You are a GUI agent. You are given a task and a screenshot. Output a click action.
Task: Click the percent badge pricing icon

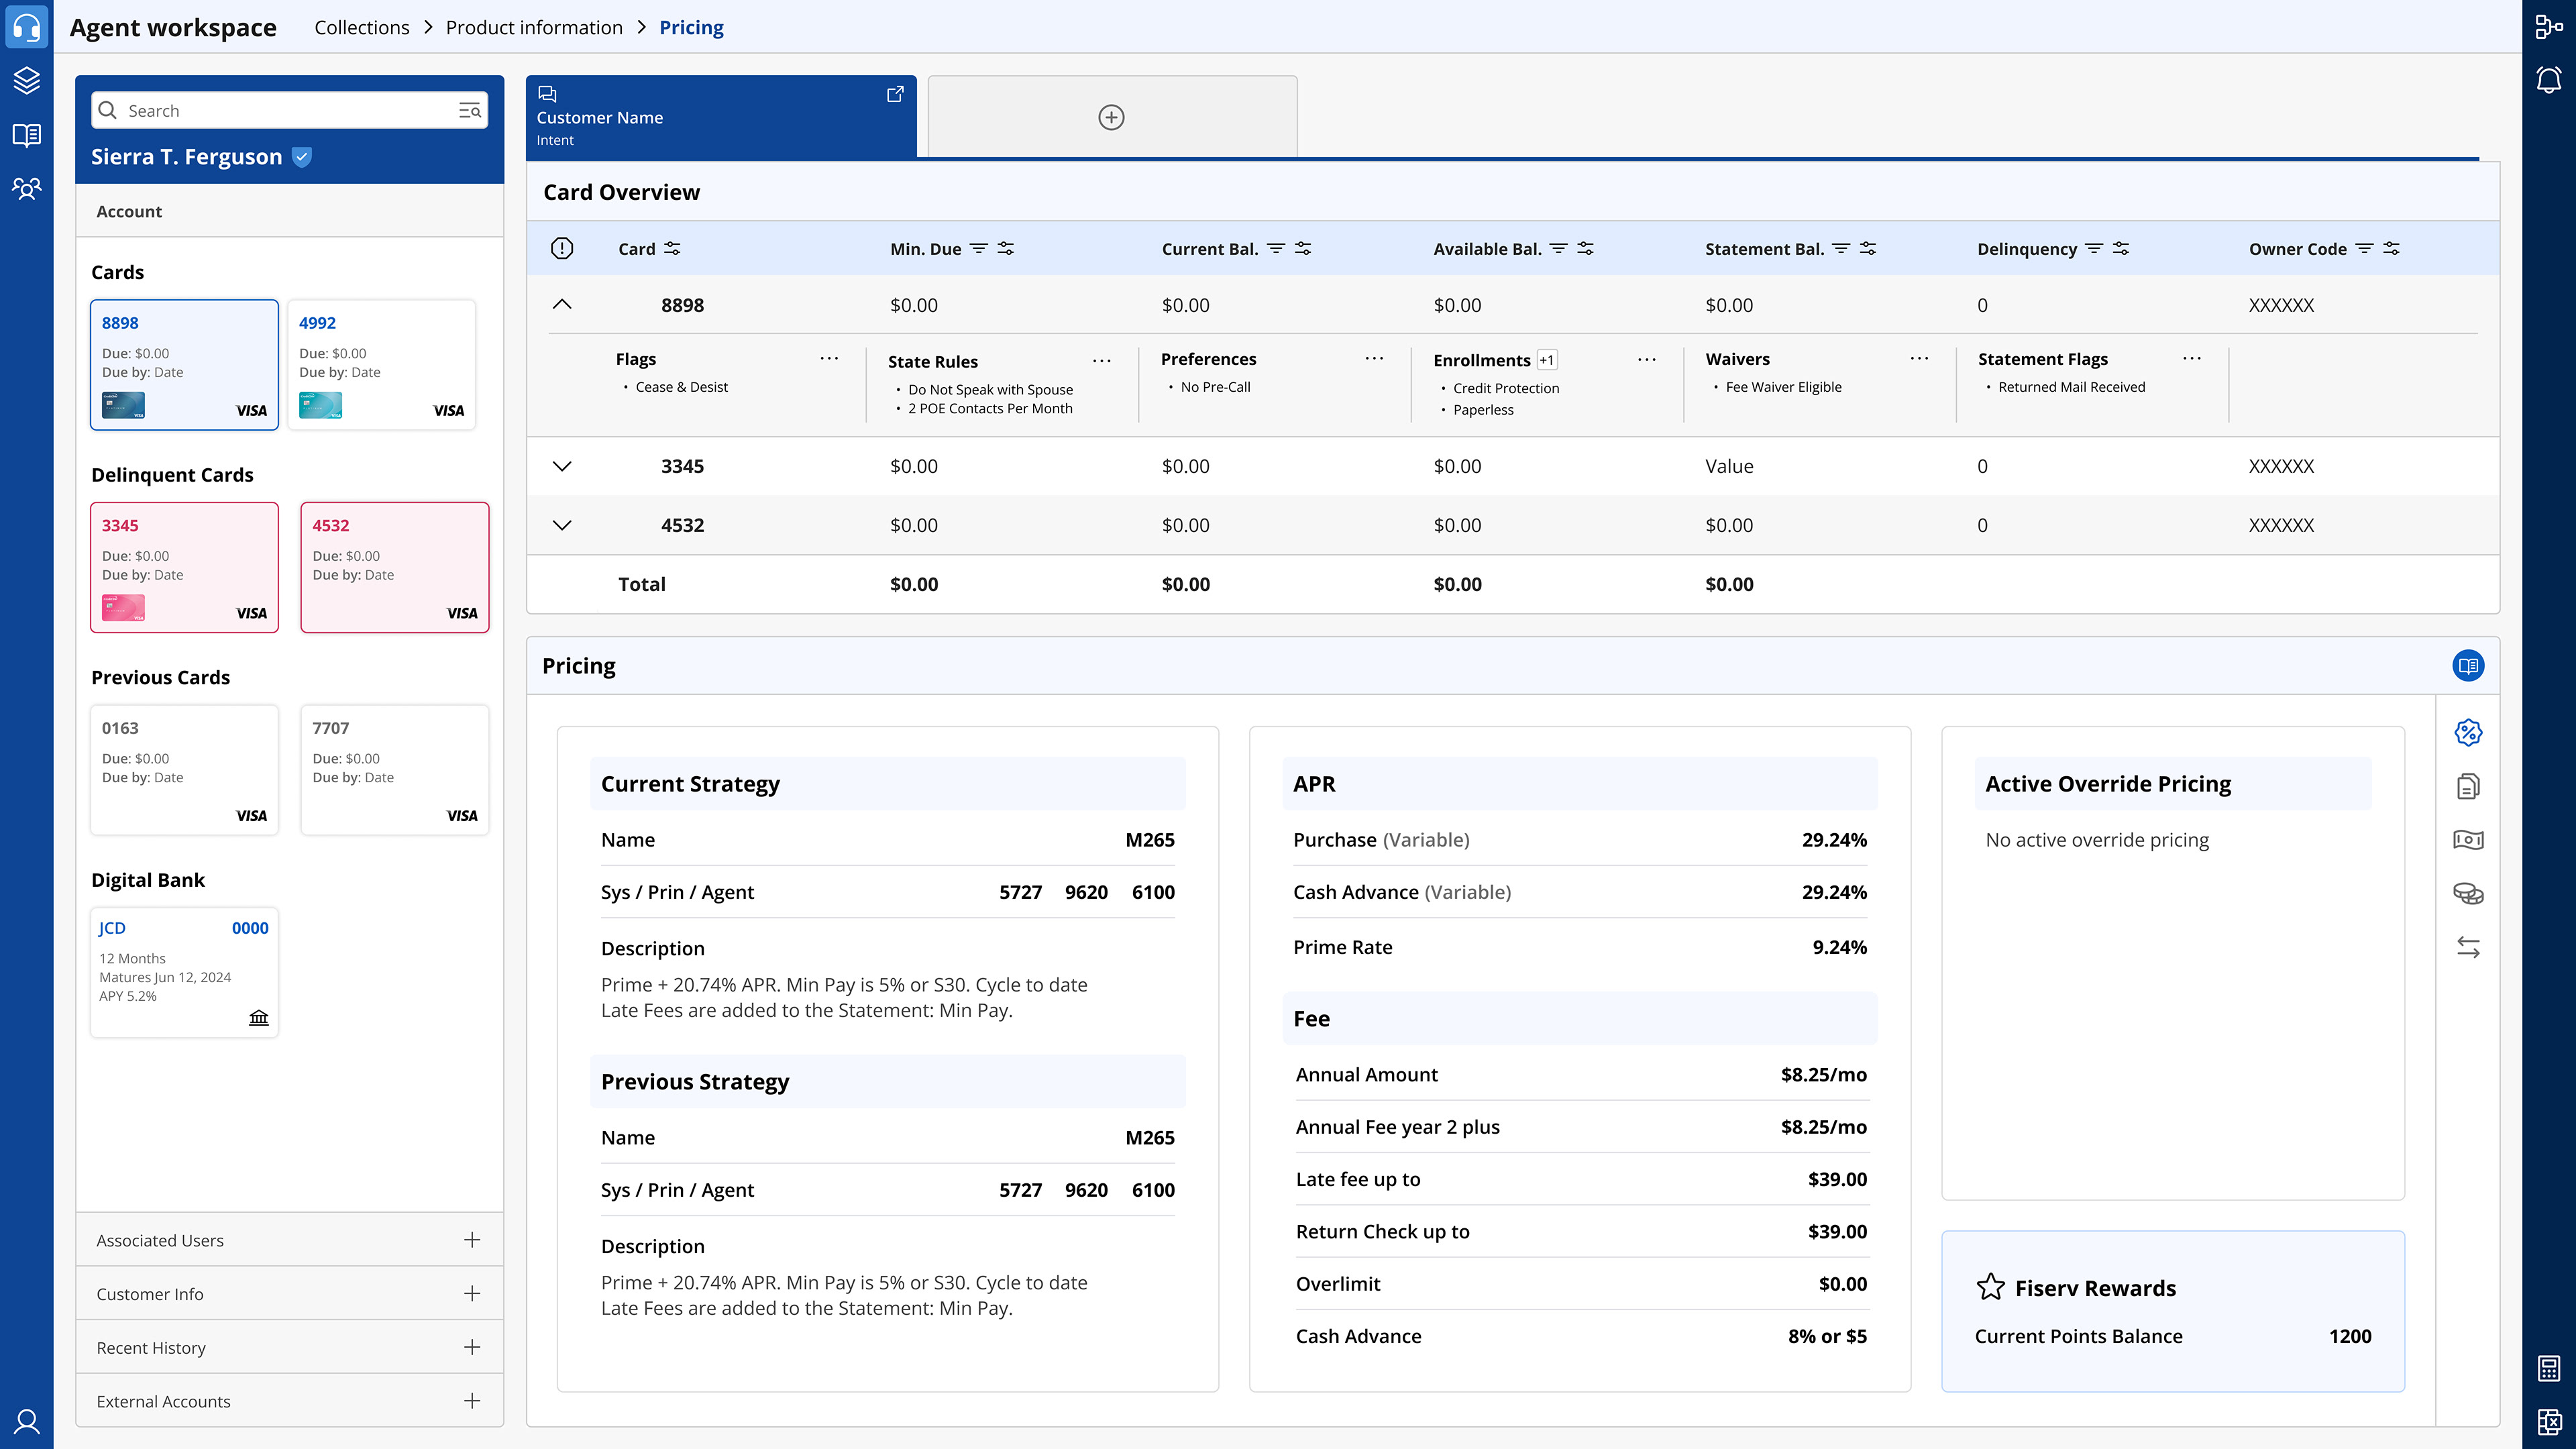2467,732
